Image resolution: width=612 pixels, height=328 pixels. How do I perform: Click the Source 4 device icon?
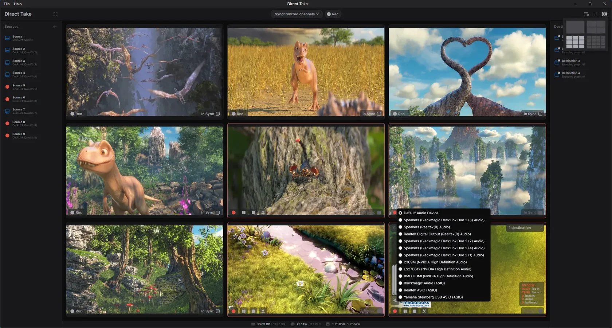click(7, 74)
